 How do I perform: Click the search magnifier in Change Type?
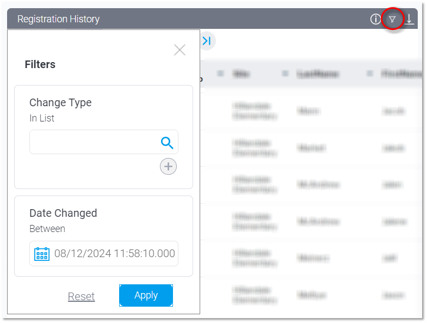click(x=167, y=143)
